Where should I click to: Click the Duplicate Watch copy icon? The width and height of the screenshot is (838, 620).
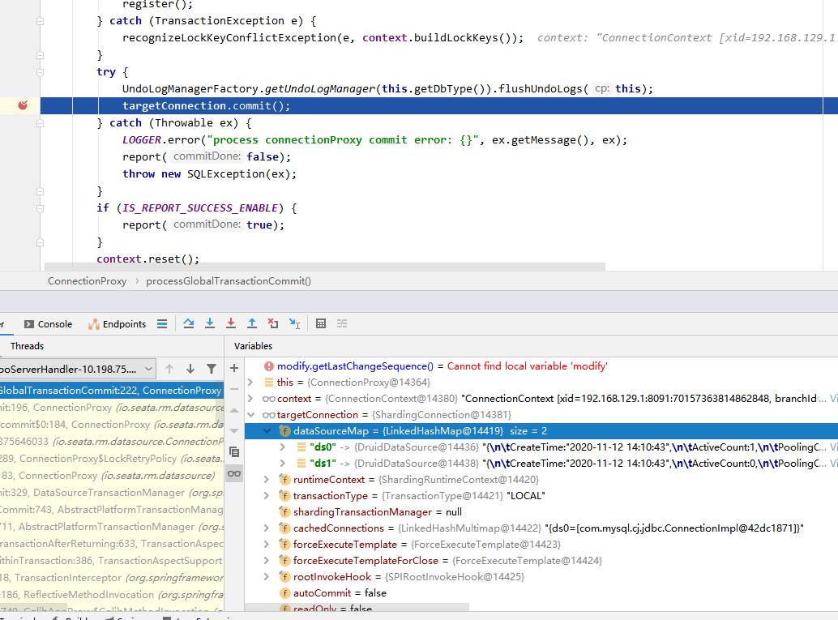[x=234, y=452]
